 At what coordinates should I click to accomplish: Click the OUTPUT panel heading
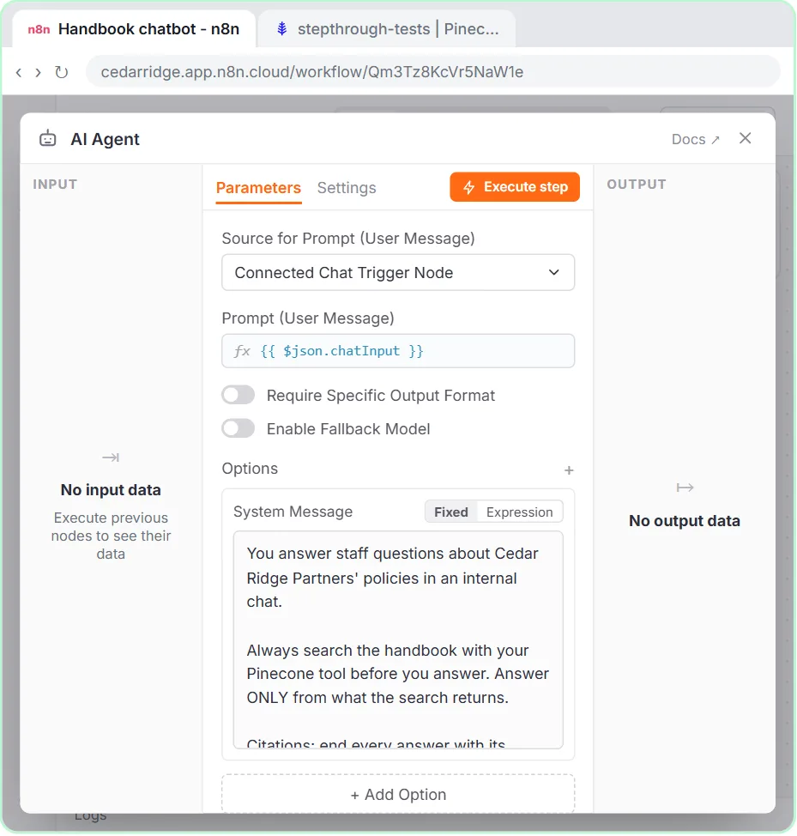pos(636,185)
